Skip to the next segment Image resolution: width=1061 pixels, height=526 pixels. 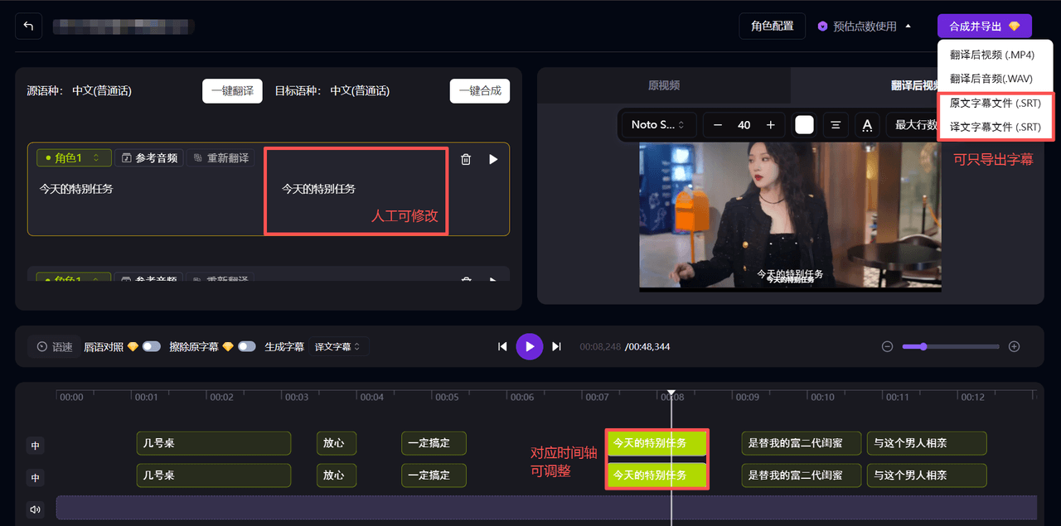(556, 346)
